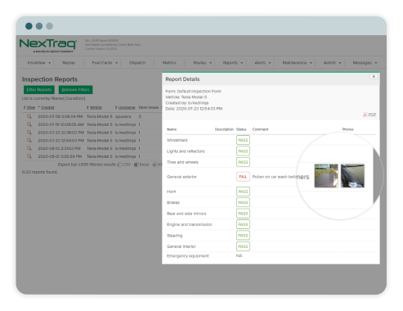Click the CSV export link text
The image size is (403, 311).
click(127, 165)
